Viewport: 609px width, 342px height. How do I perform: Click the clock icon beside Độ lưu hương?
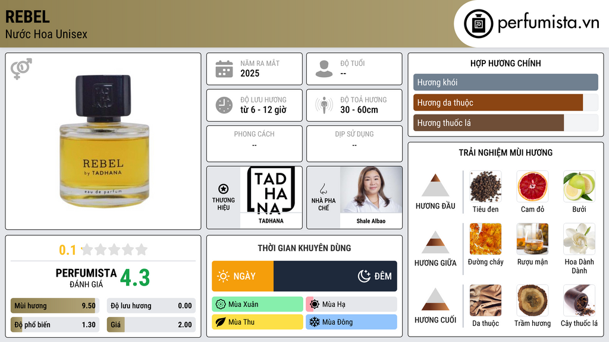pyautogui.click(x=224, y=105)
